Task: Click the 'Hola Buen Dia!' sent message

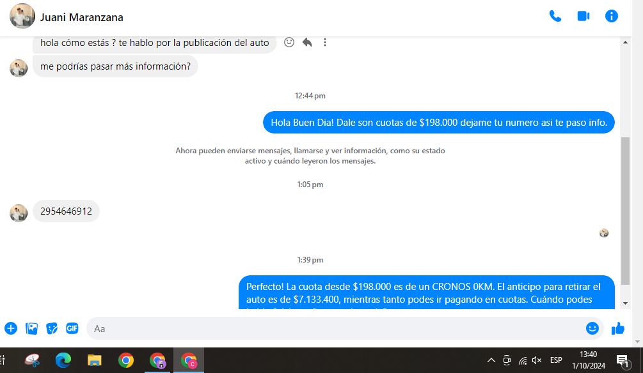Action: [439, 123]
